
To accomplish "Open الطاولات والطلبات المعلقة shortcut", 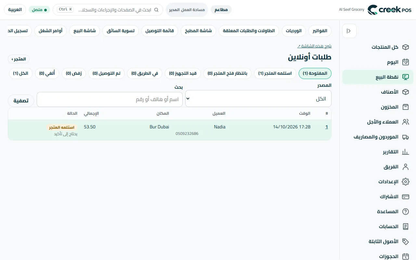I will pos(249,31).
